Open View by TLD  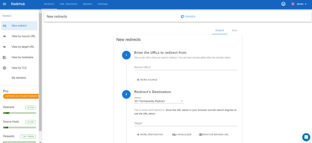(x=19, y=68)
